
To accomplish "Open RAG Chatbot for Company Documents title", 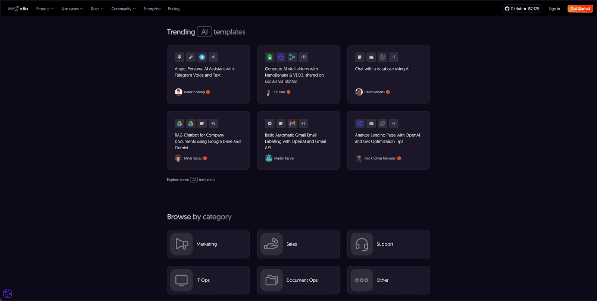I will coord(207,141).
